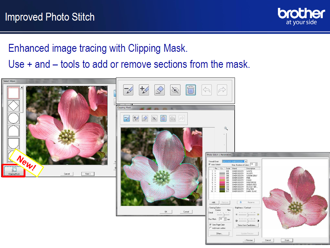The width and height of the screenshot is (330, 248).
Task: Enable the Add mask outline checkbox
Action: (210, 228)
